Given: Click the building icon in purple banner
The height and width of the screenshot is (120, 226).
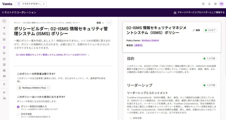Looking at the screenshot, I should [175, 13].
